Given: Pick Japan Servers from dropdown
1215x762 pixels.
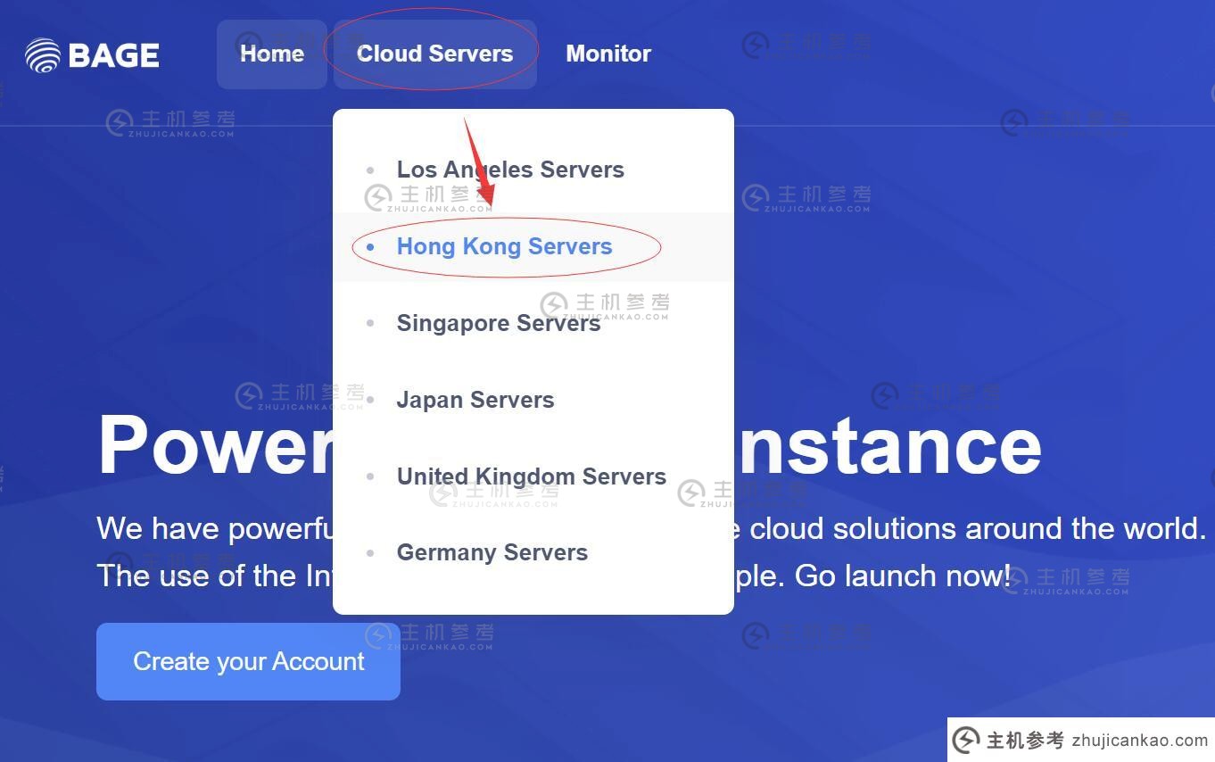Looking at the screenshot, I should pyautogui.click(x=533, y=400).
